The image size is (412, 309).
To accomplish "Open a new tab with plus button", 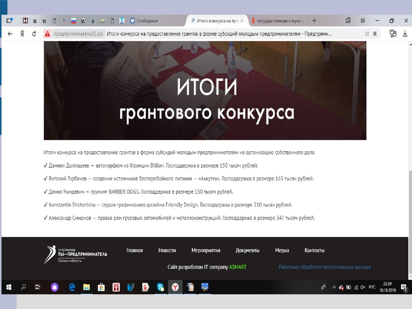I will tap(314, 21).
